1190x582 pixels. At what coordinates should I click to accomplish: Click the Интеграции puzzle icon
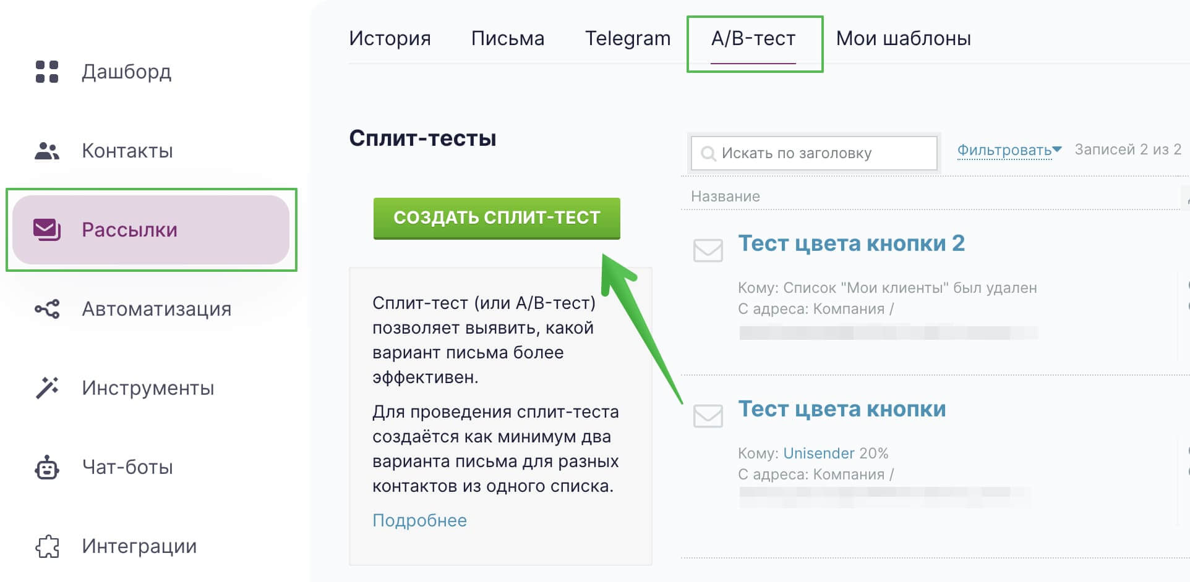[47, 546]
